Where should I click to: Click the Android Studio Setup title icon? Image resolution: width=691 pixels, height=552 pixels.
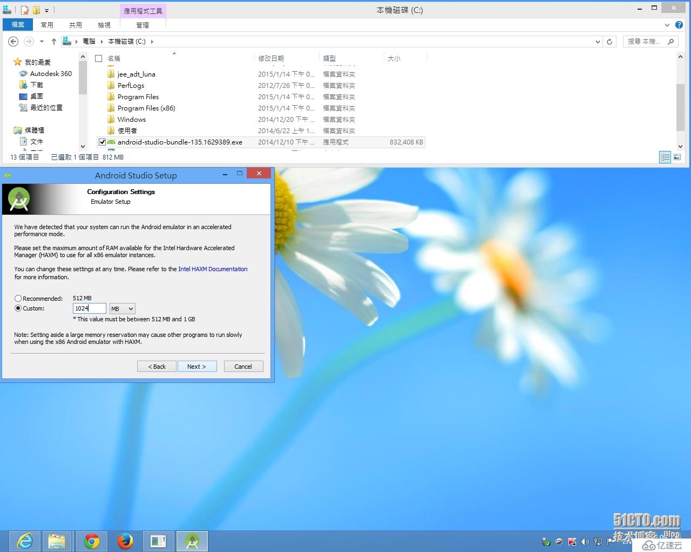point(8,175)
